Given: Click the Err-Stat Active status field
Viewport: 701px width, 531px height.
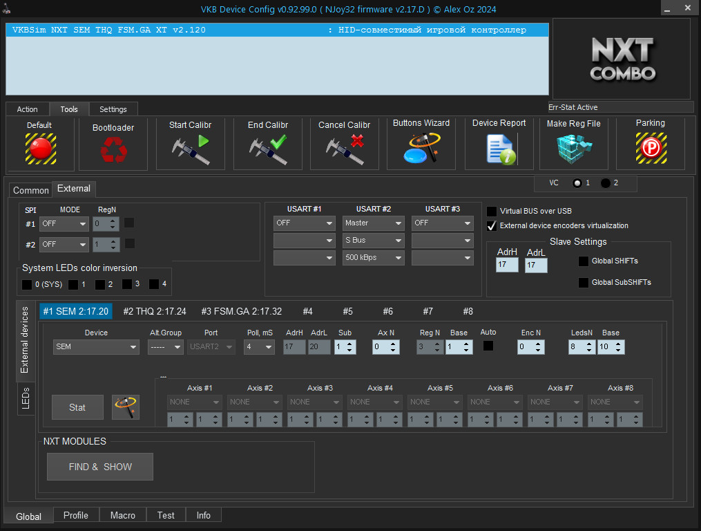Looking at the screenshot, I should coord(621,107).
